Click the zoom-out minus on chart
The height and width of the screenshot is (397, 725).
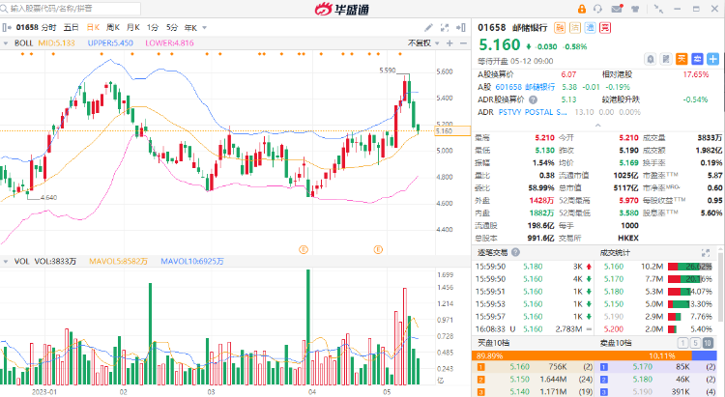point(463,43)
